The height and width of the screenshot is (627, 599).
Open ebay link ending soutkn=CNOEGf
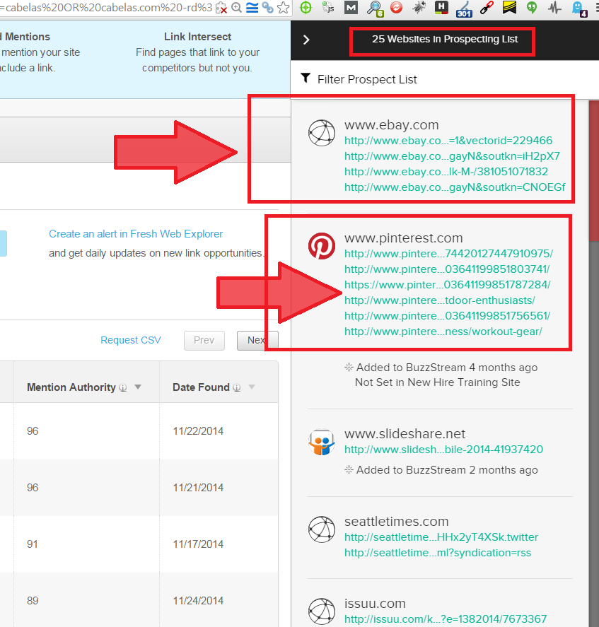pyautogui.click(x=455, y=187)
